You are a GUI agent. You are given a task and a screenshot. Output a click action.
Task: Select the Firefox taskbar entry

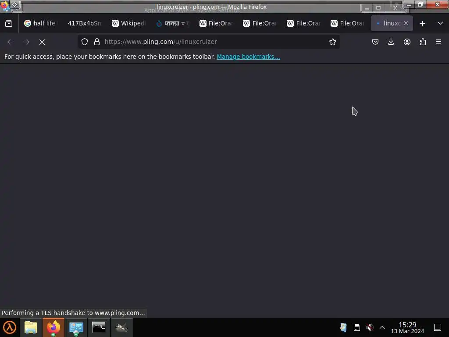(x=53, y=327)
